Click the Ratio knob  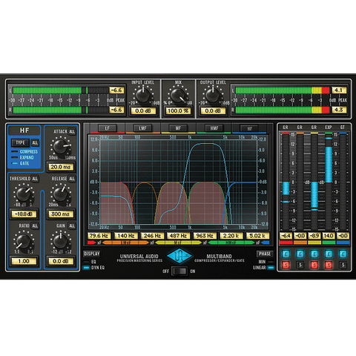(x=23, y=241)
